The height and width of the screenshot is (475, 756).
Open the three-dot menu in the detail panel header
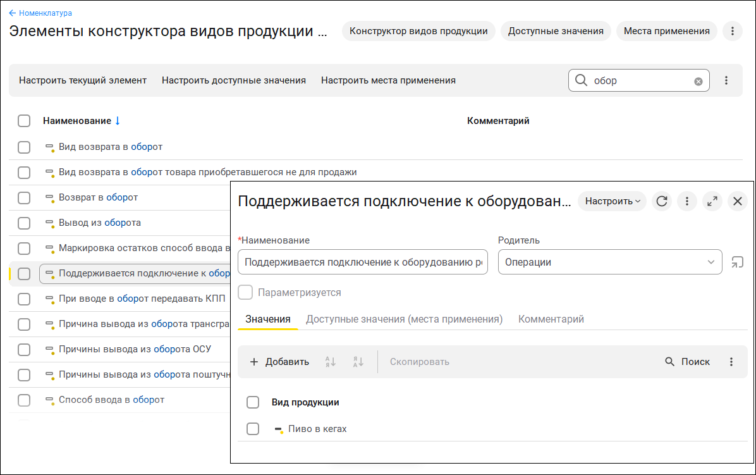tap(687, 201)
